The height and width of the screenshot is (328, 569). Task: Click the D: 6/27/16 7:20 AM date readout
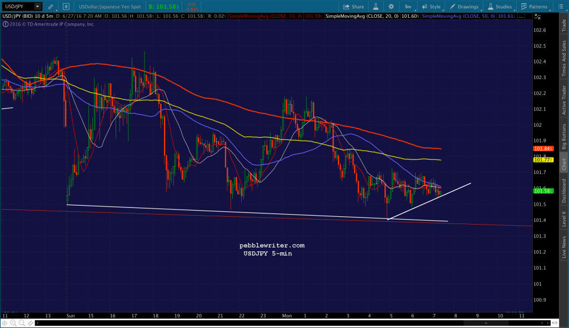coord(79,16)
